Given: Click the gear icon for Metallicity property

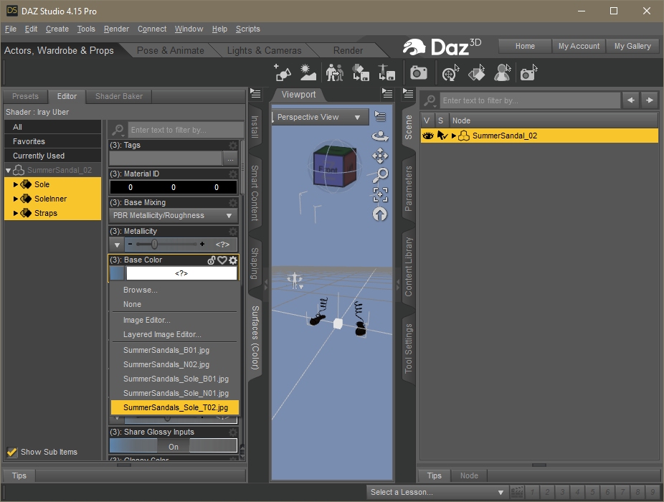Looking at the screenshot, I should click(233, 232).
